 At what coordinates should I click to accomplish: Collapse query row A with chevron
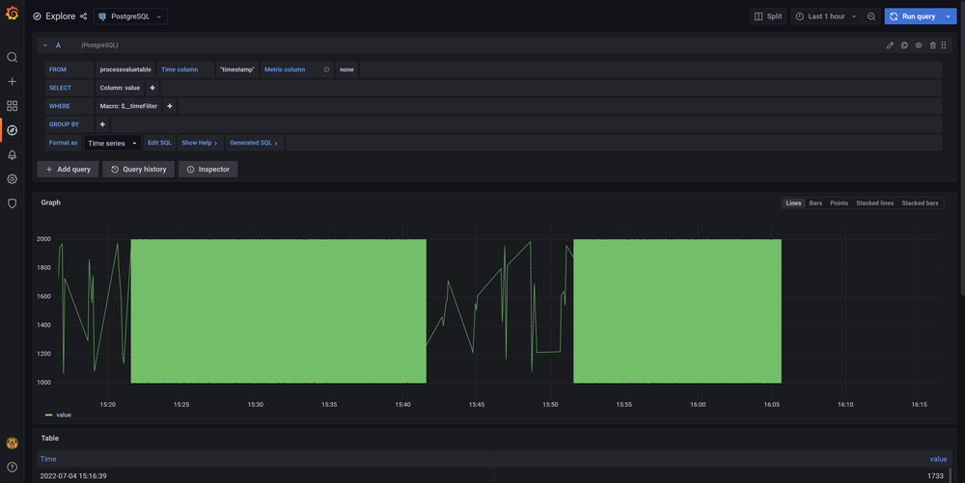(x=45, y=45)
